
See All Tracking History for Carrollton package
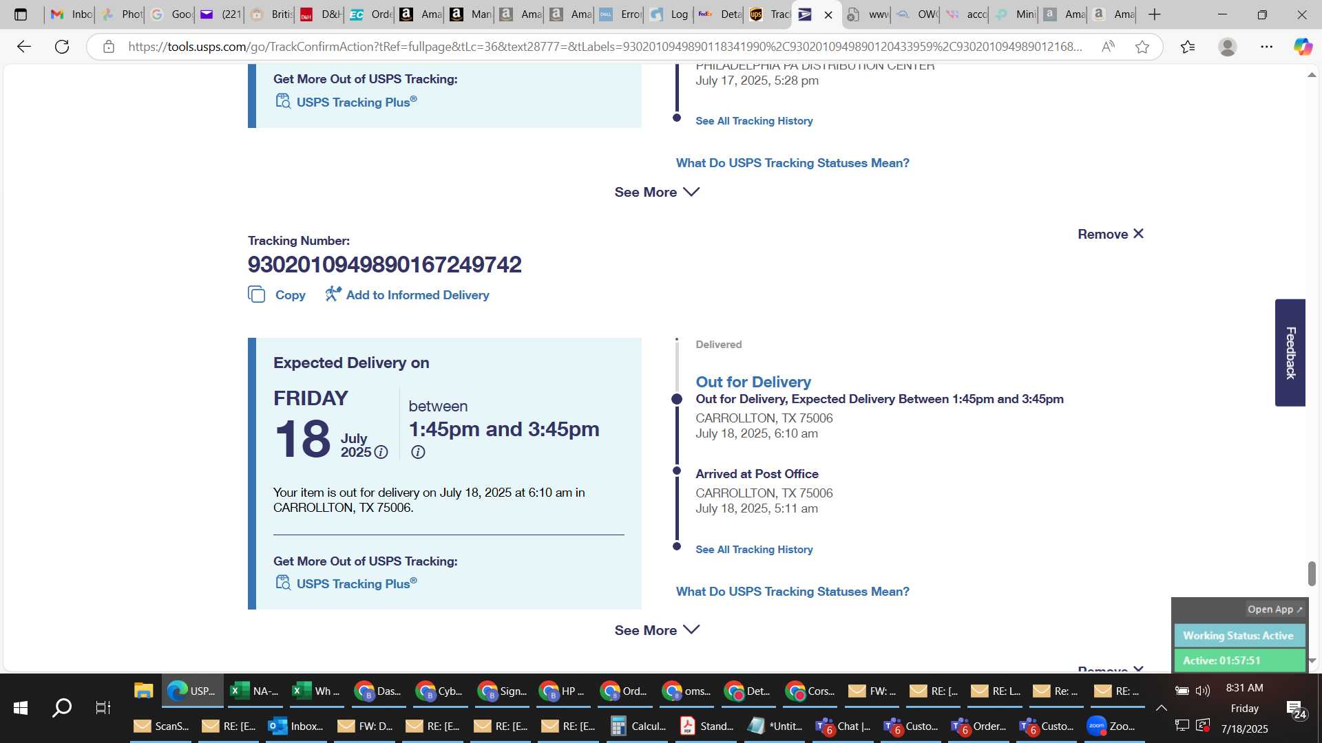(754, 549)
